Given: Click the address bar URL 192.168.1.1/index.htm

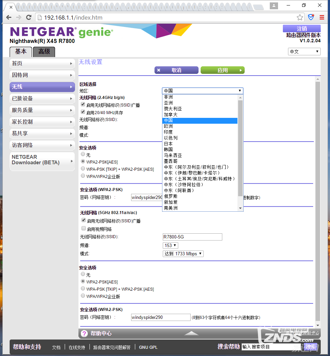Looking at the screenshot, I should 73,18.
